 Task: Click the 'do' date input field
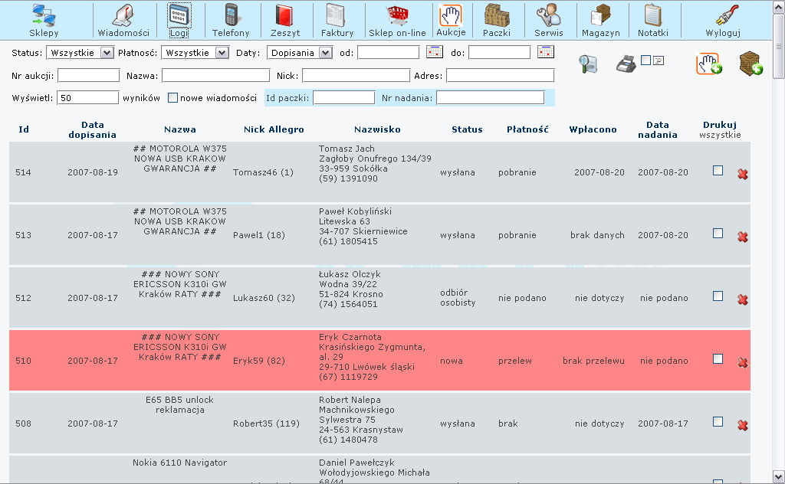[x=499, y=52]
